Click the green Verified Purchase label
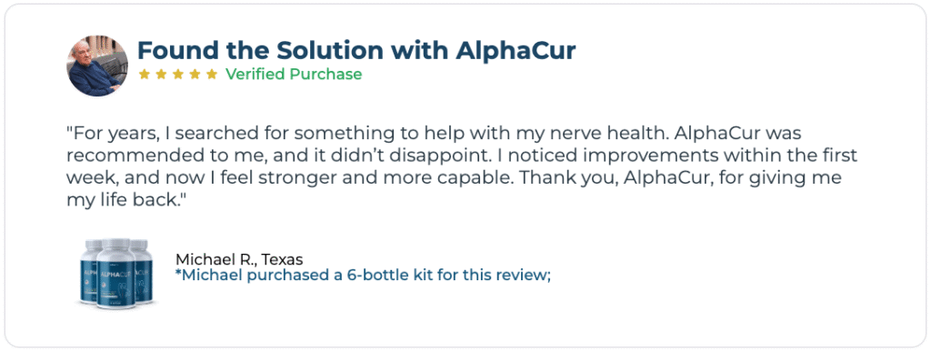This screenshot has width=931, height=352. tap(294, 75)
